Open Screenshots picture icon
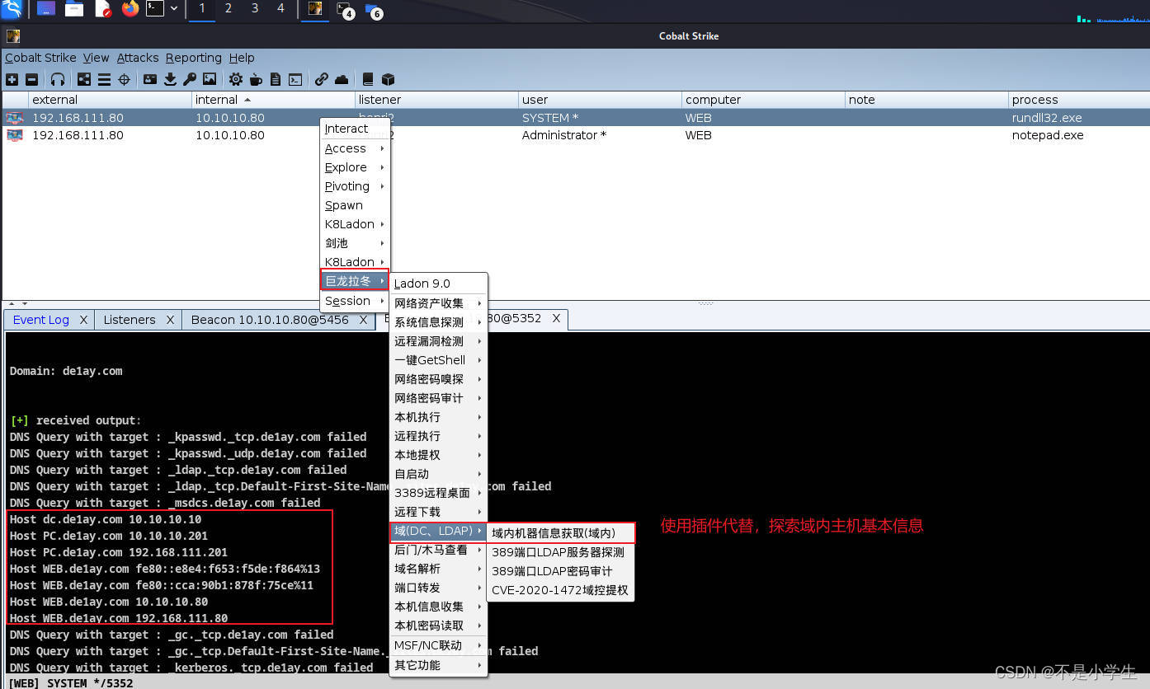 click(x=210, y=79)
